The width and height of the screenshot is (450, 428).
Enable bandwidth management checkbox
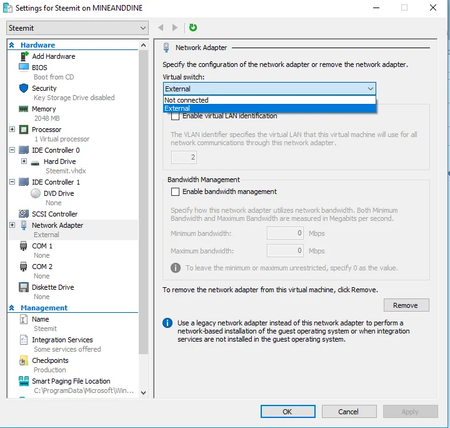pos(175,191)
